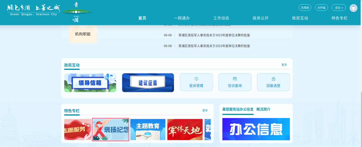Switch to the 概况简介 tab
The width and height of the screenshot is (362, 147).
pos(263,109)
